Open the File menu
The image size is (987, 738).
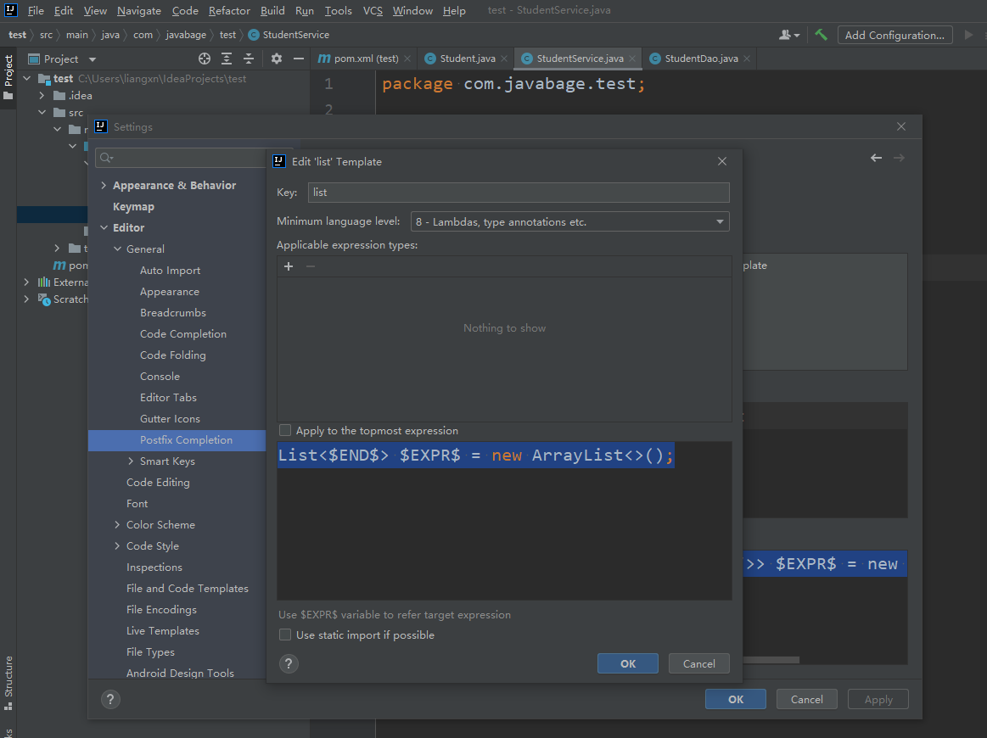36,11
